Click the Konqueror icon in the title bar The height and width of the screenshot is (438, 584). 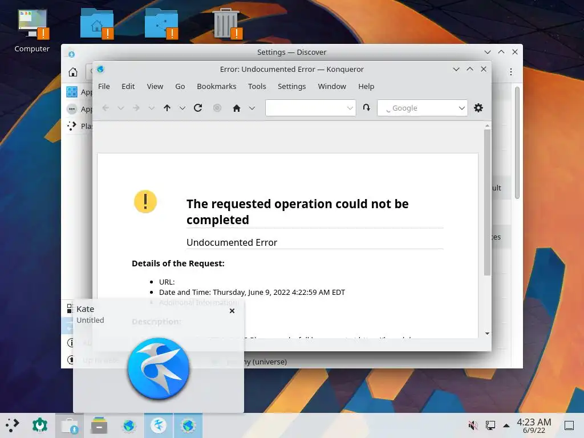click(100, 69)
